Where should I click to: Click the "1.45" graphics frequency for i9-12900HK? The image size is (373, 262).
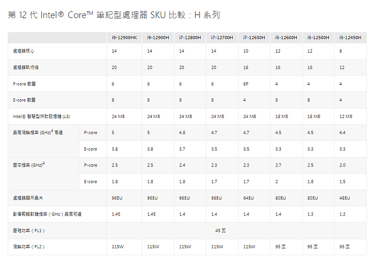[x=116, y=214]
